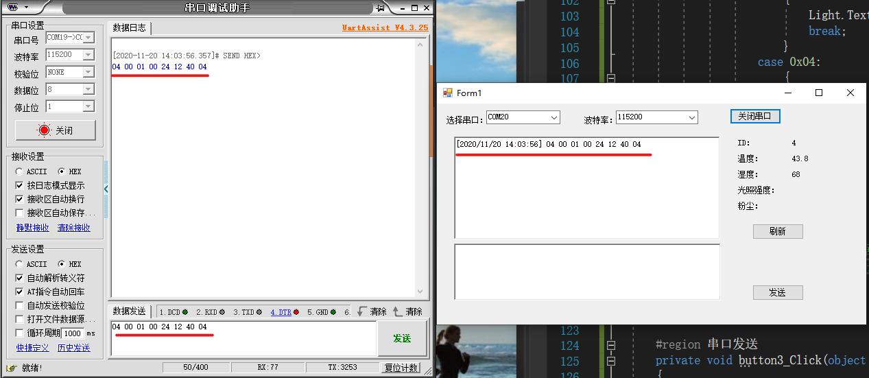Click the green 发送 button in UartAssist
The width and height of the screenshot is (869, 378).
point(402,338)
